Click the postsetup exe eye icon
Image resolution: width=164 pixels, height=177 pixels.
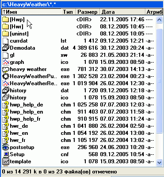pos(6,147)
